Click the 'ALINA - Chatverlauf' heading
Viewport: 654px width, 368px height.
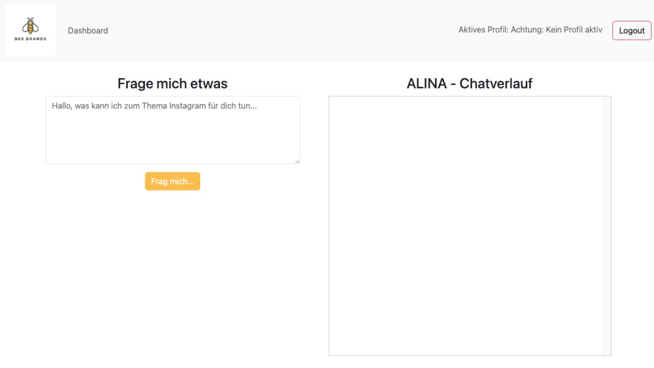tap(469, 83)
